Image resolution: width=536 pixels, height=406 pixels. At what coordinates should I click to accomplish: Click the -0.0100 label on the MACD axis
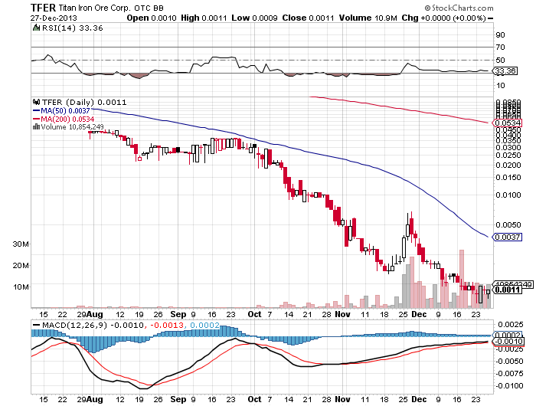(x=509, y=386)
